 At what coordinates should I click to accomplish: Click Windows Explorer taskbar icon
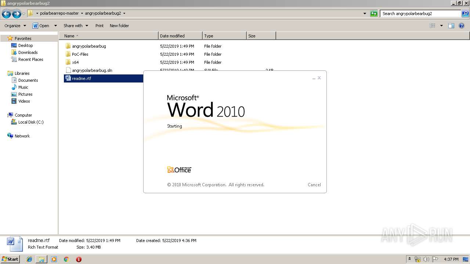coord(41,259)
